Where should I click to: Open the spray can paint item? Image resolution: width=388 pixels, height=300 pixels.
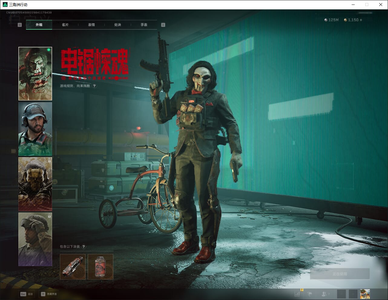click(100, 267)
